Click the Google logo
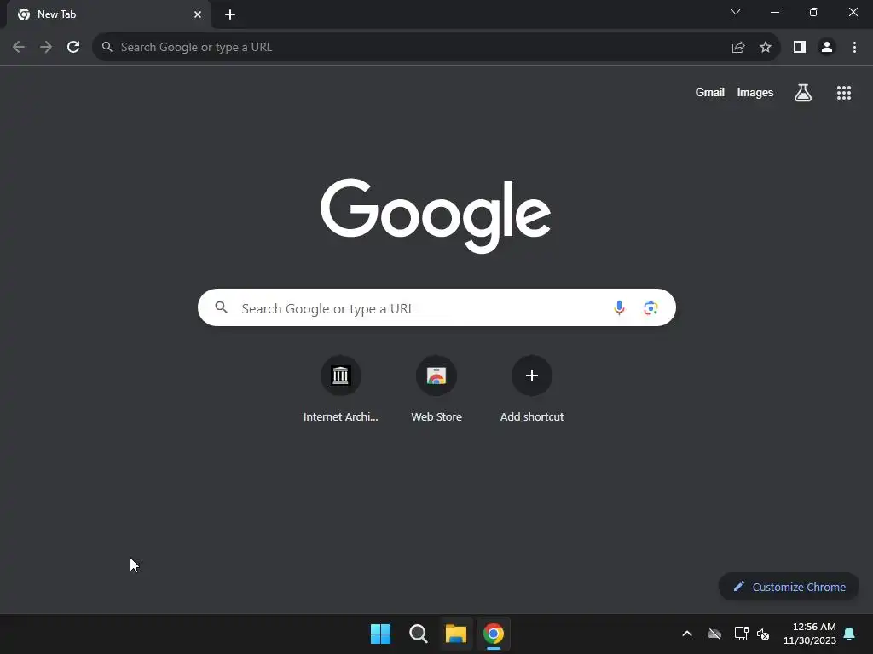Image resolution: width=873 pixels, height=654 pixels. 436,215
